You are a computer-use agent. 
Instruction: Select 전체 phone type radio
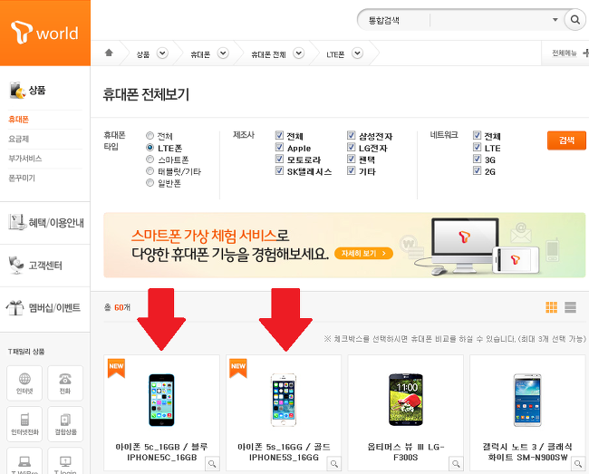pos(150,136)
